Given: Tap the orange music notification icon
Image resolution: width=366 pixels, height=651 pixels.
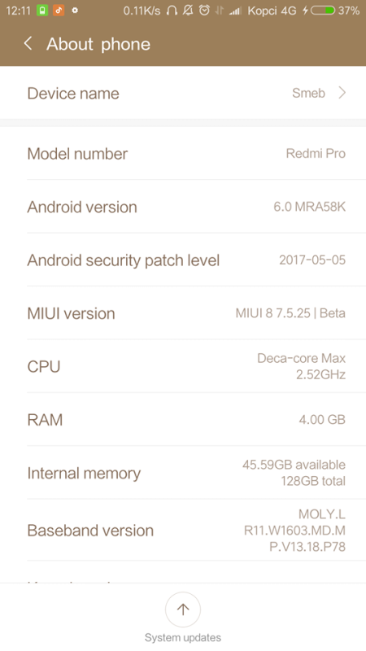Looking at the screenshot, I should pyautogui.click(x=59, y=11).
